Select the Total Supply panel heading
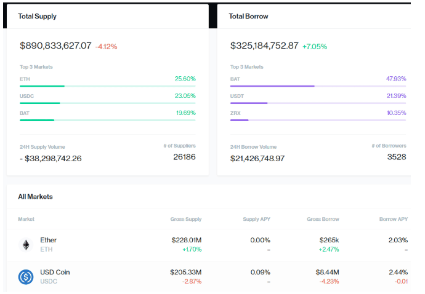 point(37,16)
